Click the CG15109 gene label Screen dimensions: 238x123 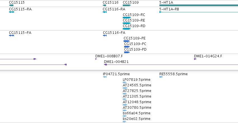click(x=131, y=3)
